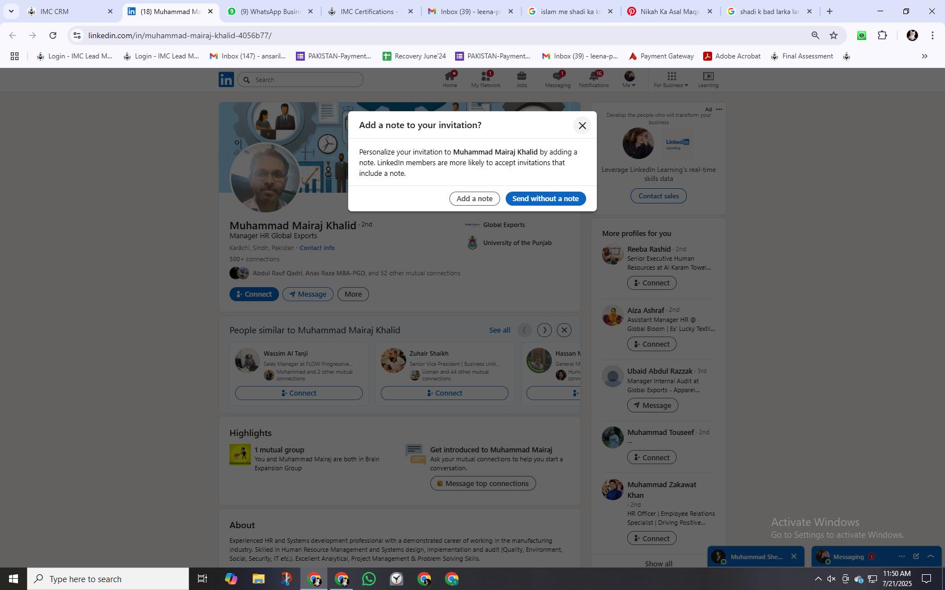The image size is (945, 590).
Task: Show more bookmarks chevron
Action: click(924, 56)
